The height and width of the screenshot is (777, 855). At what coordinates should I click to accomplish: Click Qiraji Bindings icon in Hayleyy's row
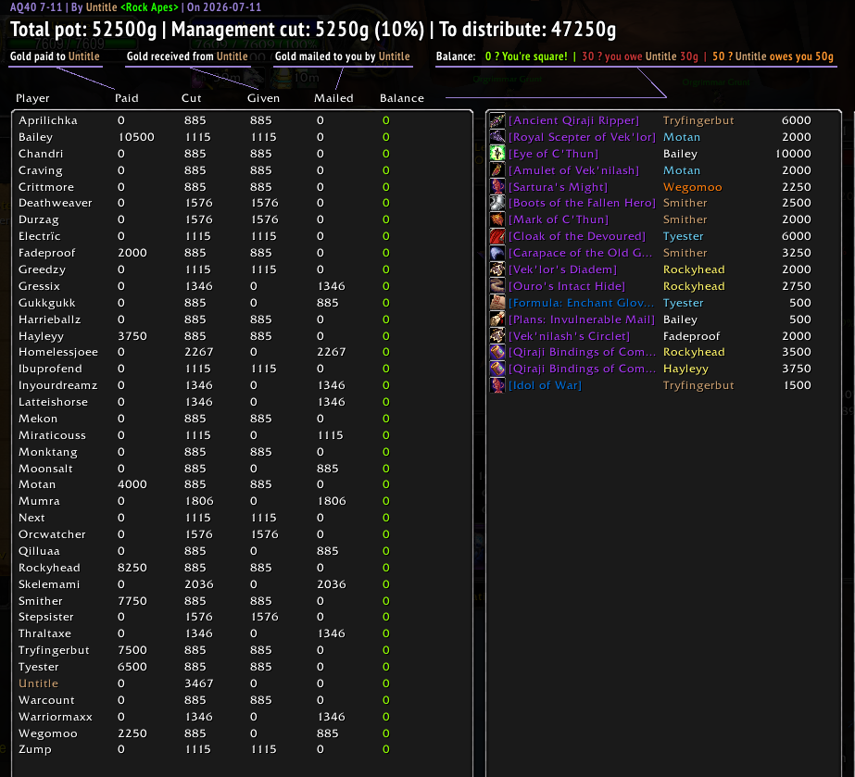pos(497,369)
